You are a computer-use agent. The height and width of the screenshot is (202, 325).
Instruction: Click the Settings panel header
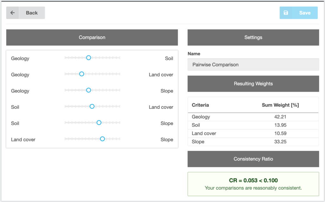[x=253, y=37]
